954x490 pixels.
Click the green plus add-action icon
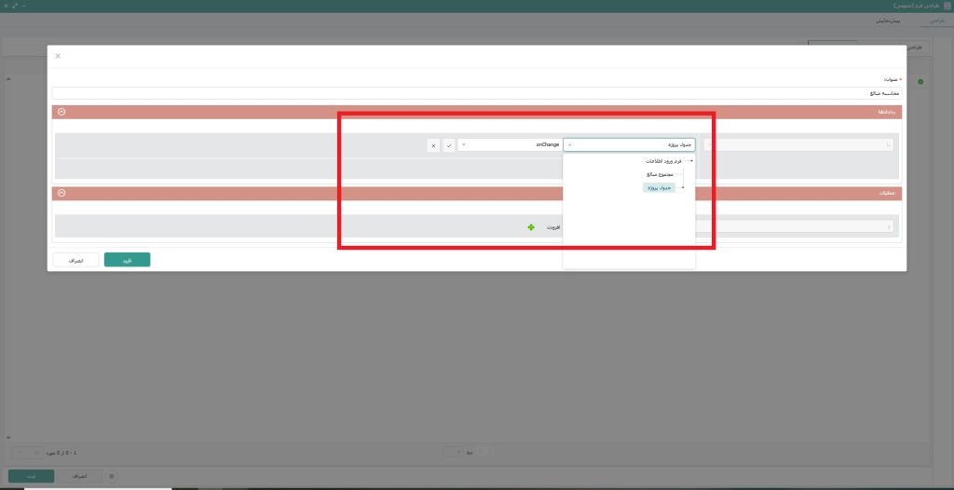pos(531,227)
